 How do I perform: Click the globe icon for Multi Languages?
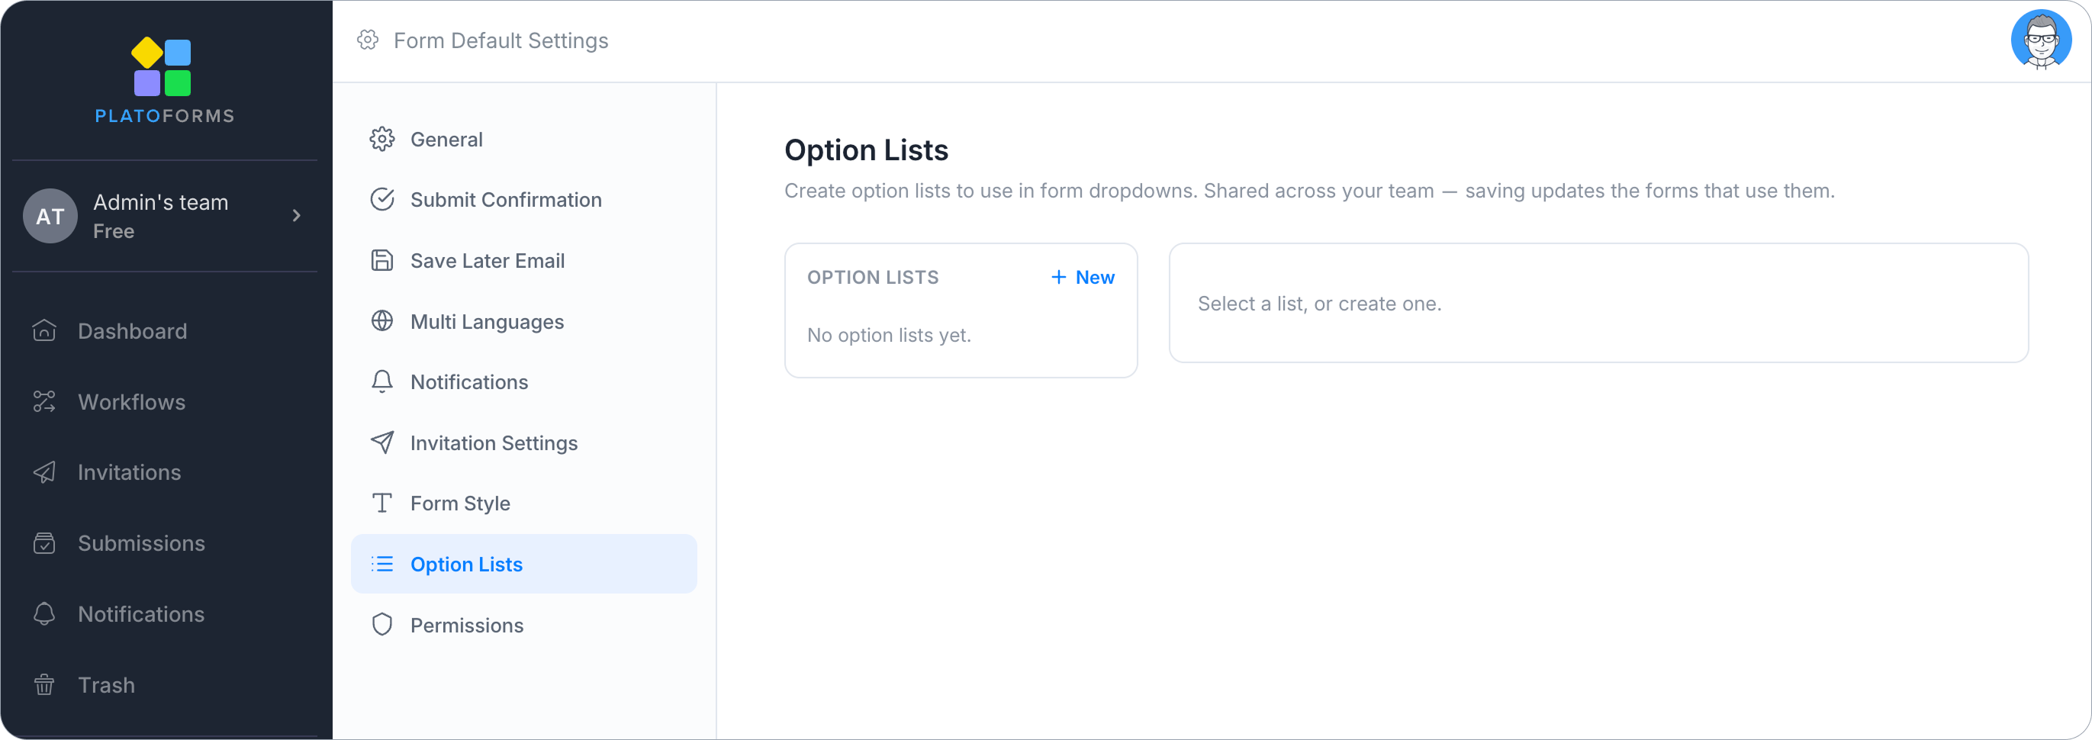click(x=381, y=321)
